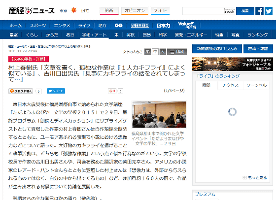Open the エンタメ section

pyautogui.click(x=62, y=26)
